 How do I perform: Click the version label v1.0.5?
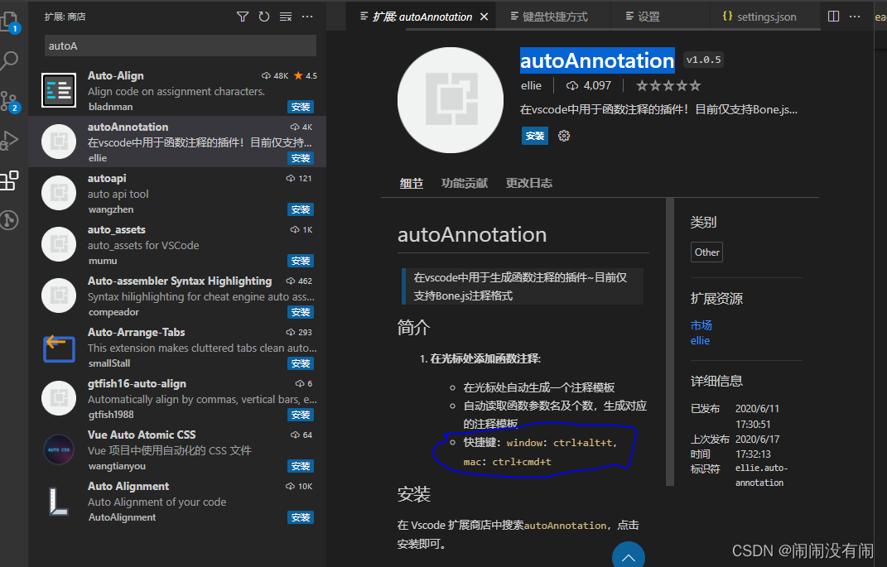pyautogui.click(x=703, y=60)
